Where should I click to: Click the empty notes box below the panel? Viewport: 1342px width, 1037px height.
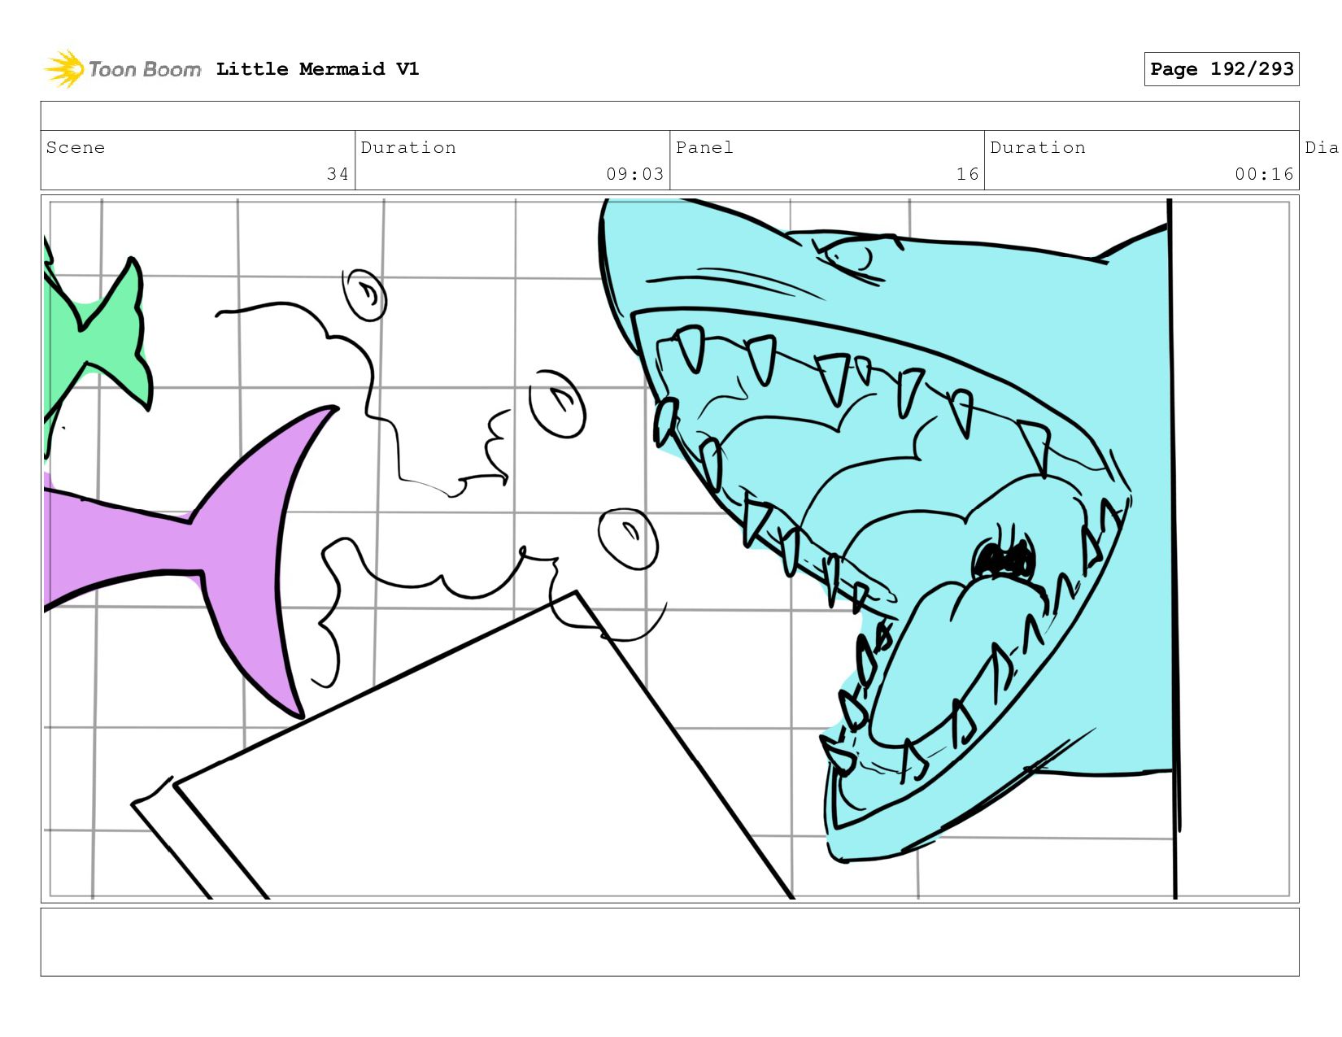pyautogui.click(x=669, y=942)
